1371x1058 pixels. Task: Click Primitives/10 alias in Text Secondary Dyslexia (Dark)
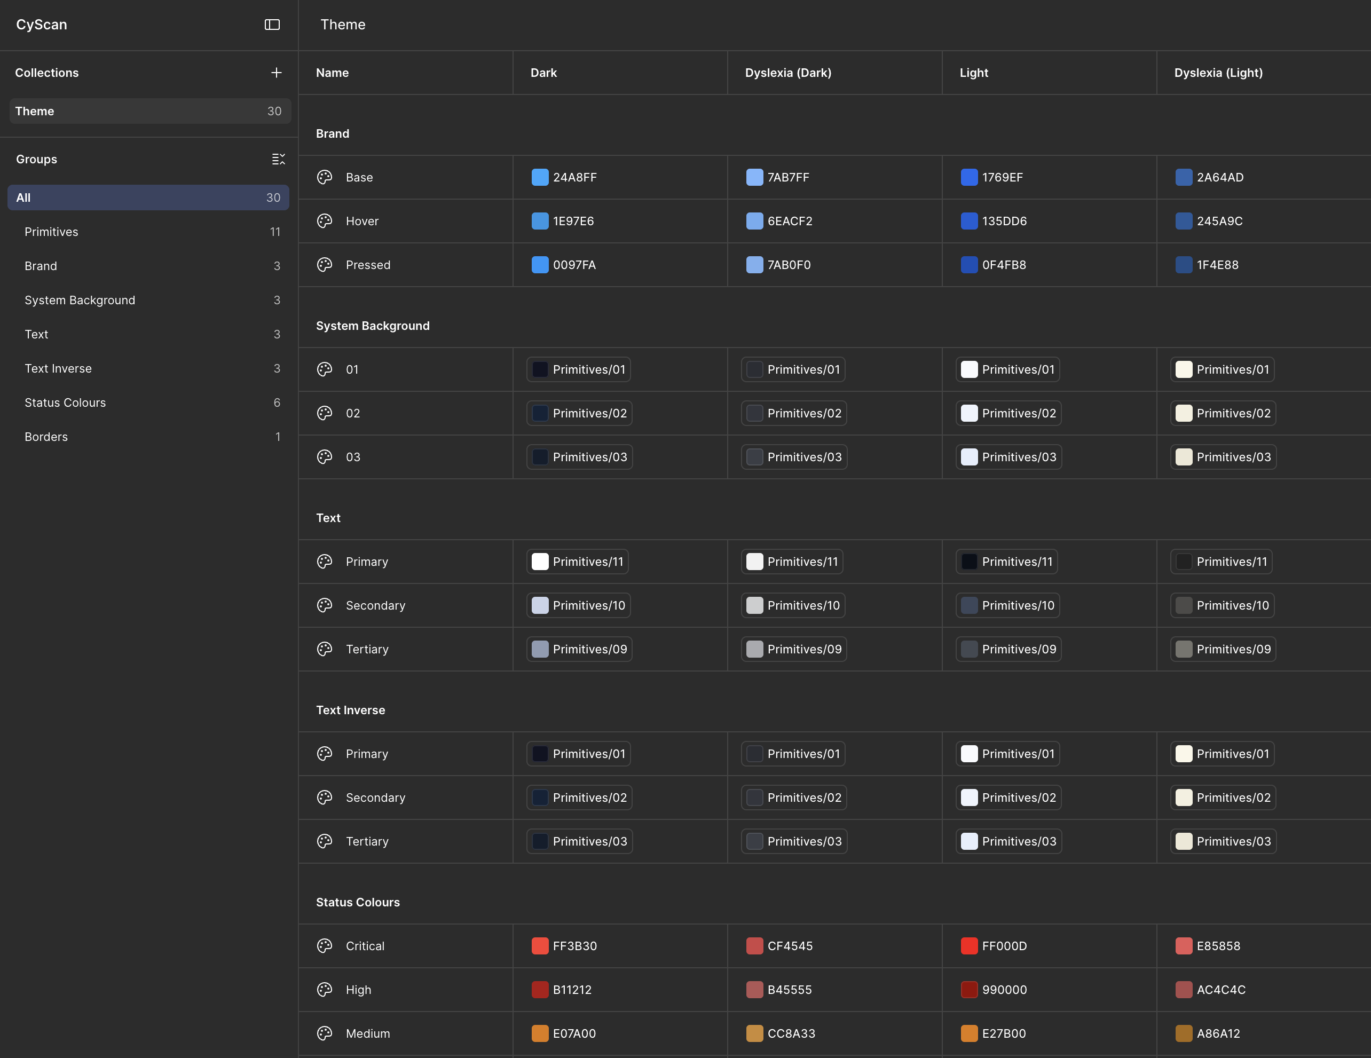point(793,605)
